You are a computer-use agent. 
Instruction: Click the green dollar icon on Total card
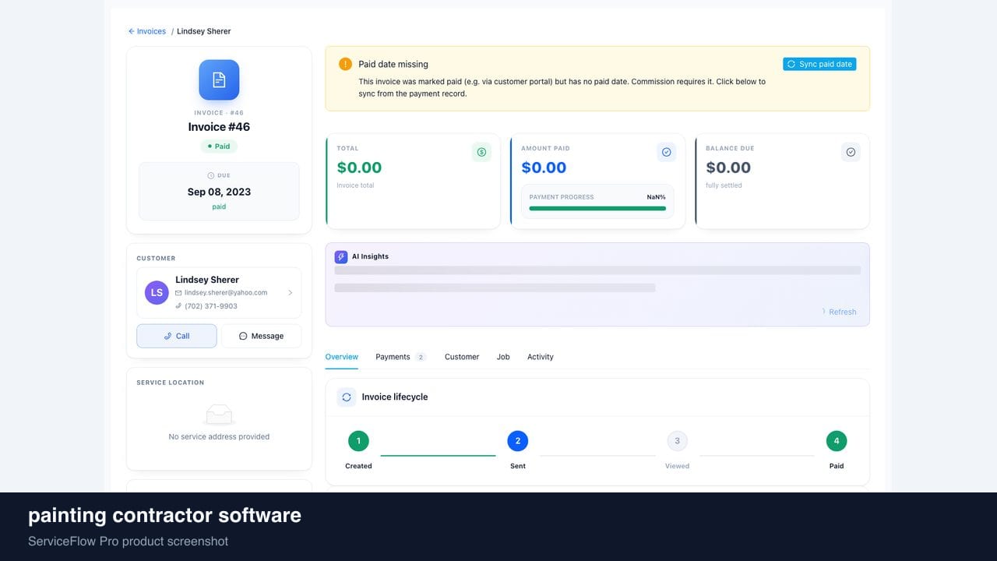(481, 152)
